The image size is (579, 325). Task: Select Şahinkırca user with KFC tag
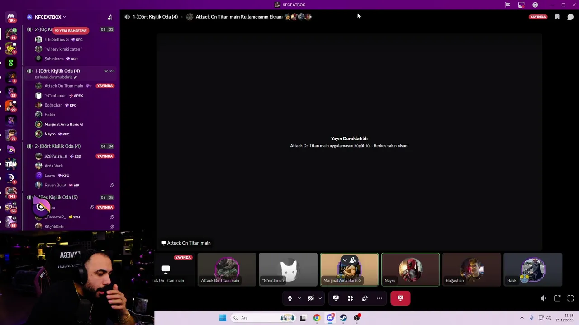pos(54,59)
